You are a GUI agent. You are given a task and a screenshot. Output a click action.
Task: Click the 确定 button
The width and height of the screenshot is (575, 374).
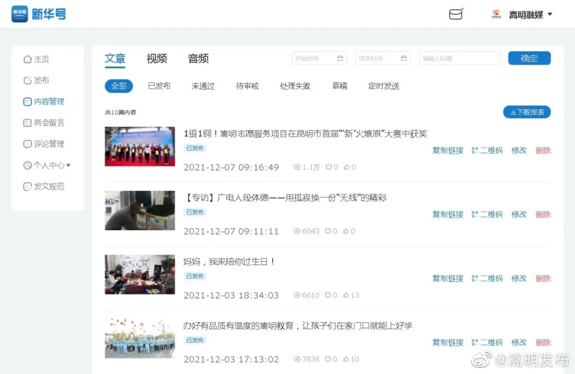coord(529,58)
